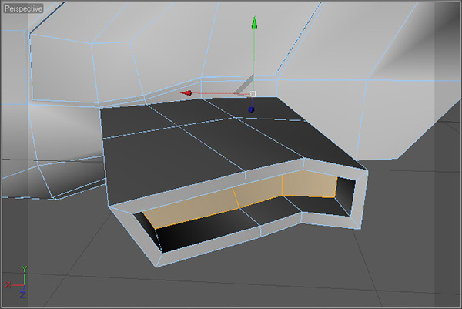
Task: Select the right orange highlighted inner polygon
Action: [310, 186]
